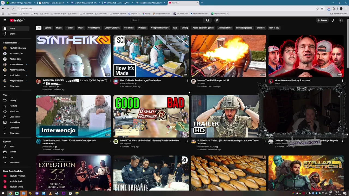Open the account avatar menu
The width and height of the screenshot is (349, 196).
pyautogui.click(x=341, y=20)
